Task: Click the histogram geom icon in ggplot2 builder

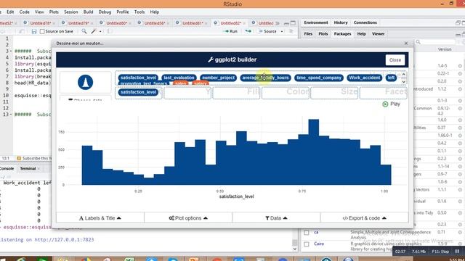Action: coord(86,82)
